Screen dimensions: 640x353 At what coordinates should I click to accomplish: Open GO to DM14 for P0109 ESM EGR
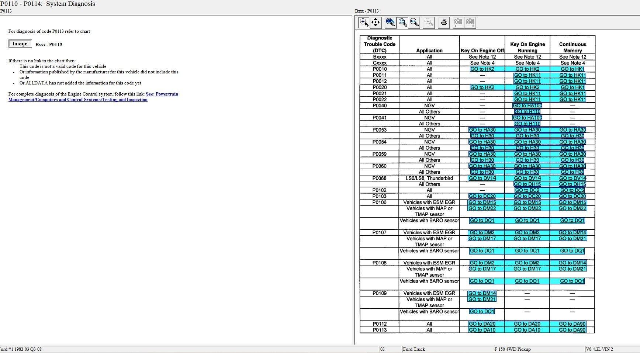coord(482,293)
